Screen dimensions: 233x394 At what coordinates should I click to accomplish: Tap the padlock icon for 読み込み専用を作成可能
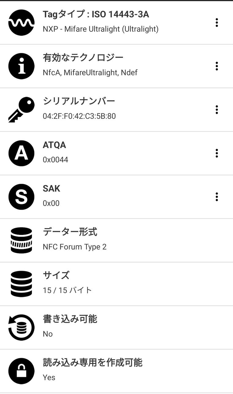[21, 371]
